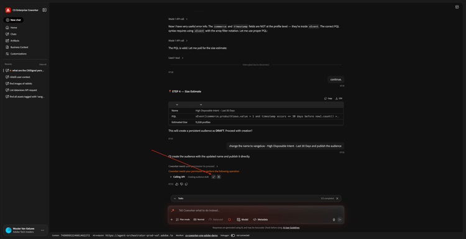The image size is (466, 239).
Task: Open user menu dots next to Wouter Van Geluwe
Action: point(42,230)
